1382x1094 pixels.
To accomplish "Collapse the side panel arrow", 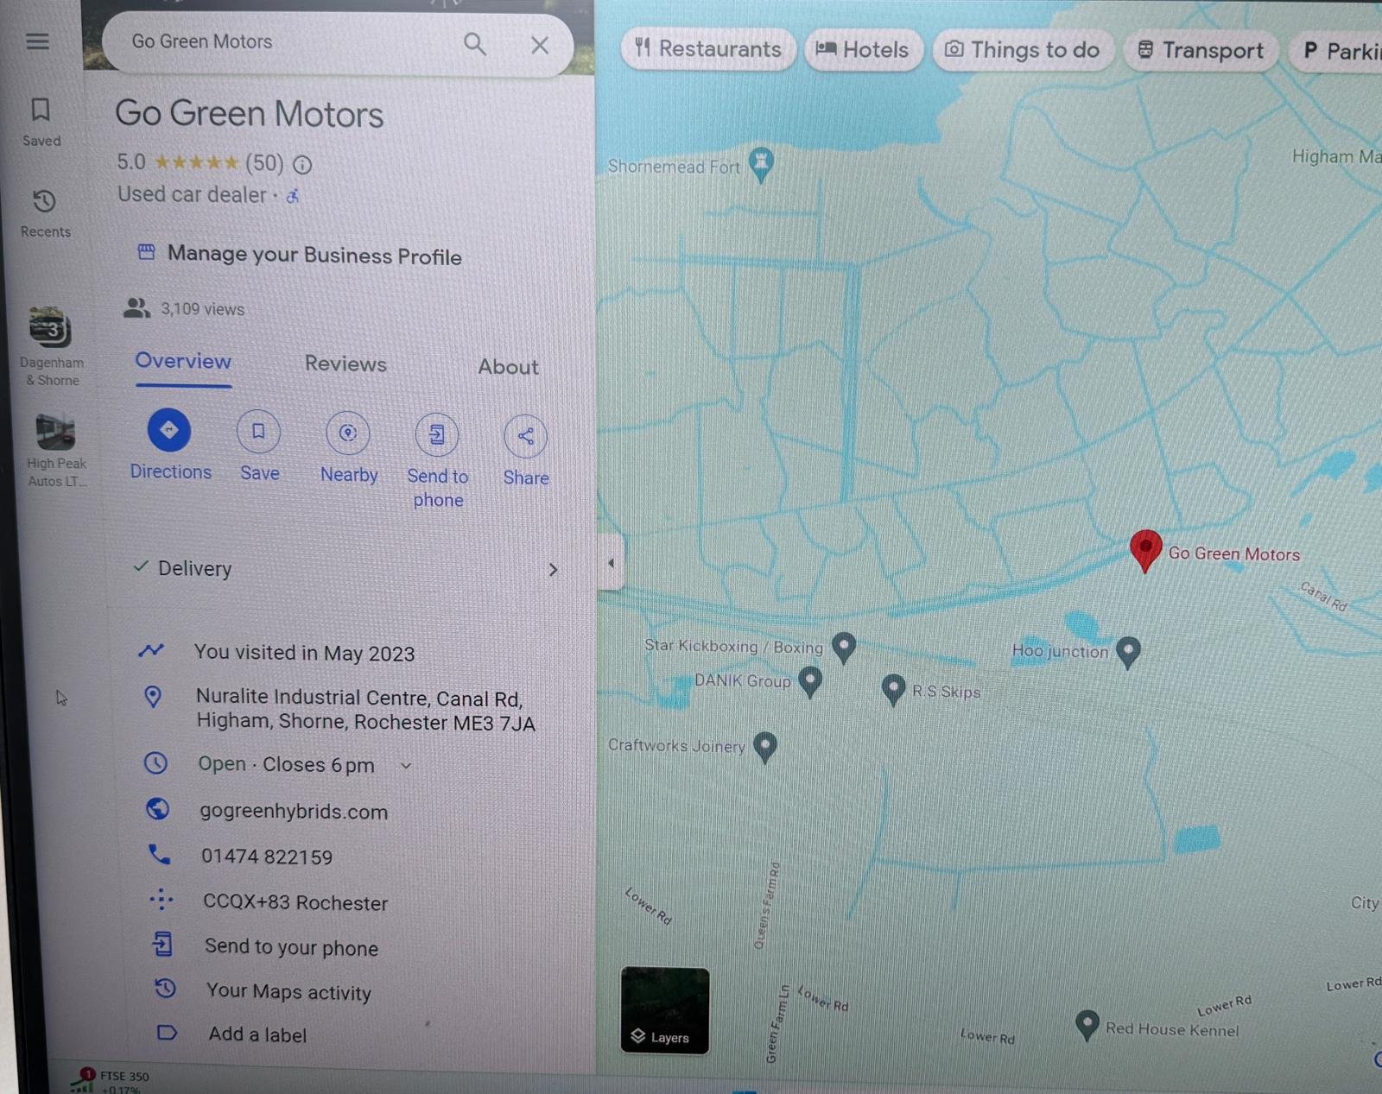I will [x=611, y=563].
